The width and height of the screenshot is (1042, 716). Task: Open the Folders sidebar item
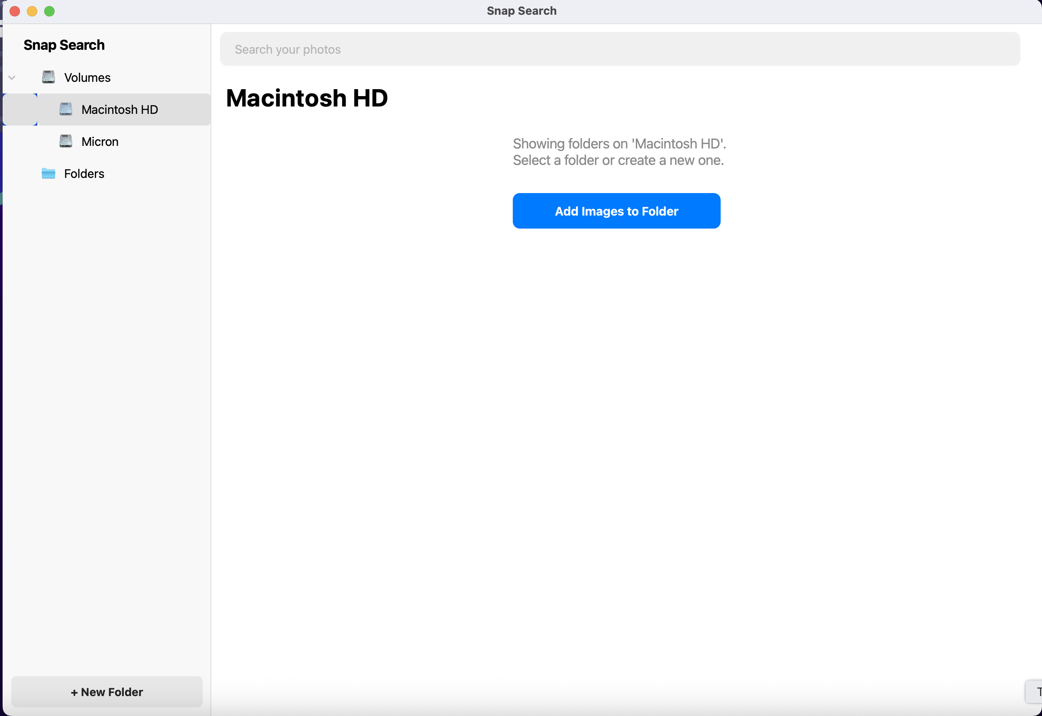click(84, 174)
